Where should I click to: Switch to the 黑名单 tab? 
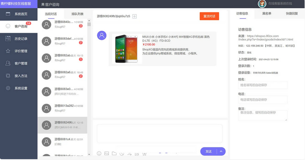(267, 13)
